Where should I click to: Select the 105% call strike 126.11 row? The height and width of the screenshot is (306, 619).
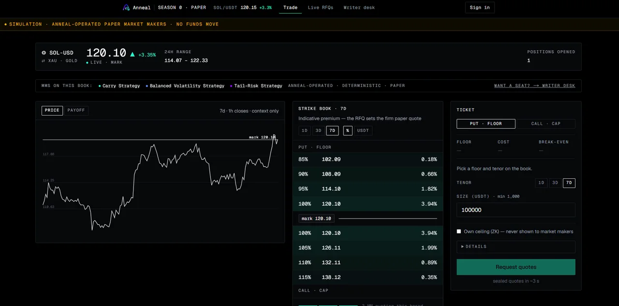(x=368, y=248)
